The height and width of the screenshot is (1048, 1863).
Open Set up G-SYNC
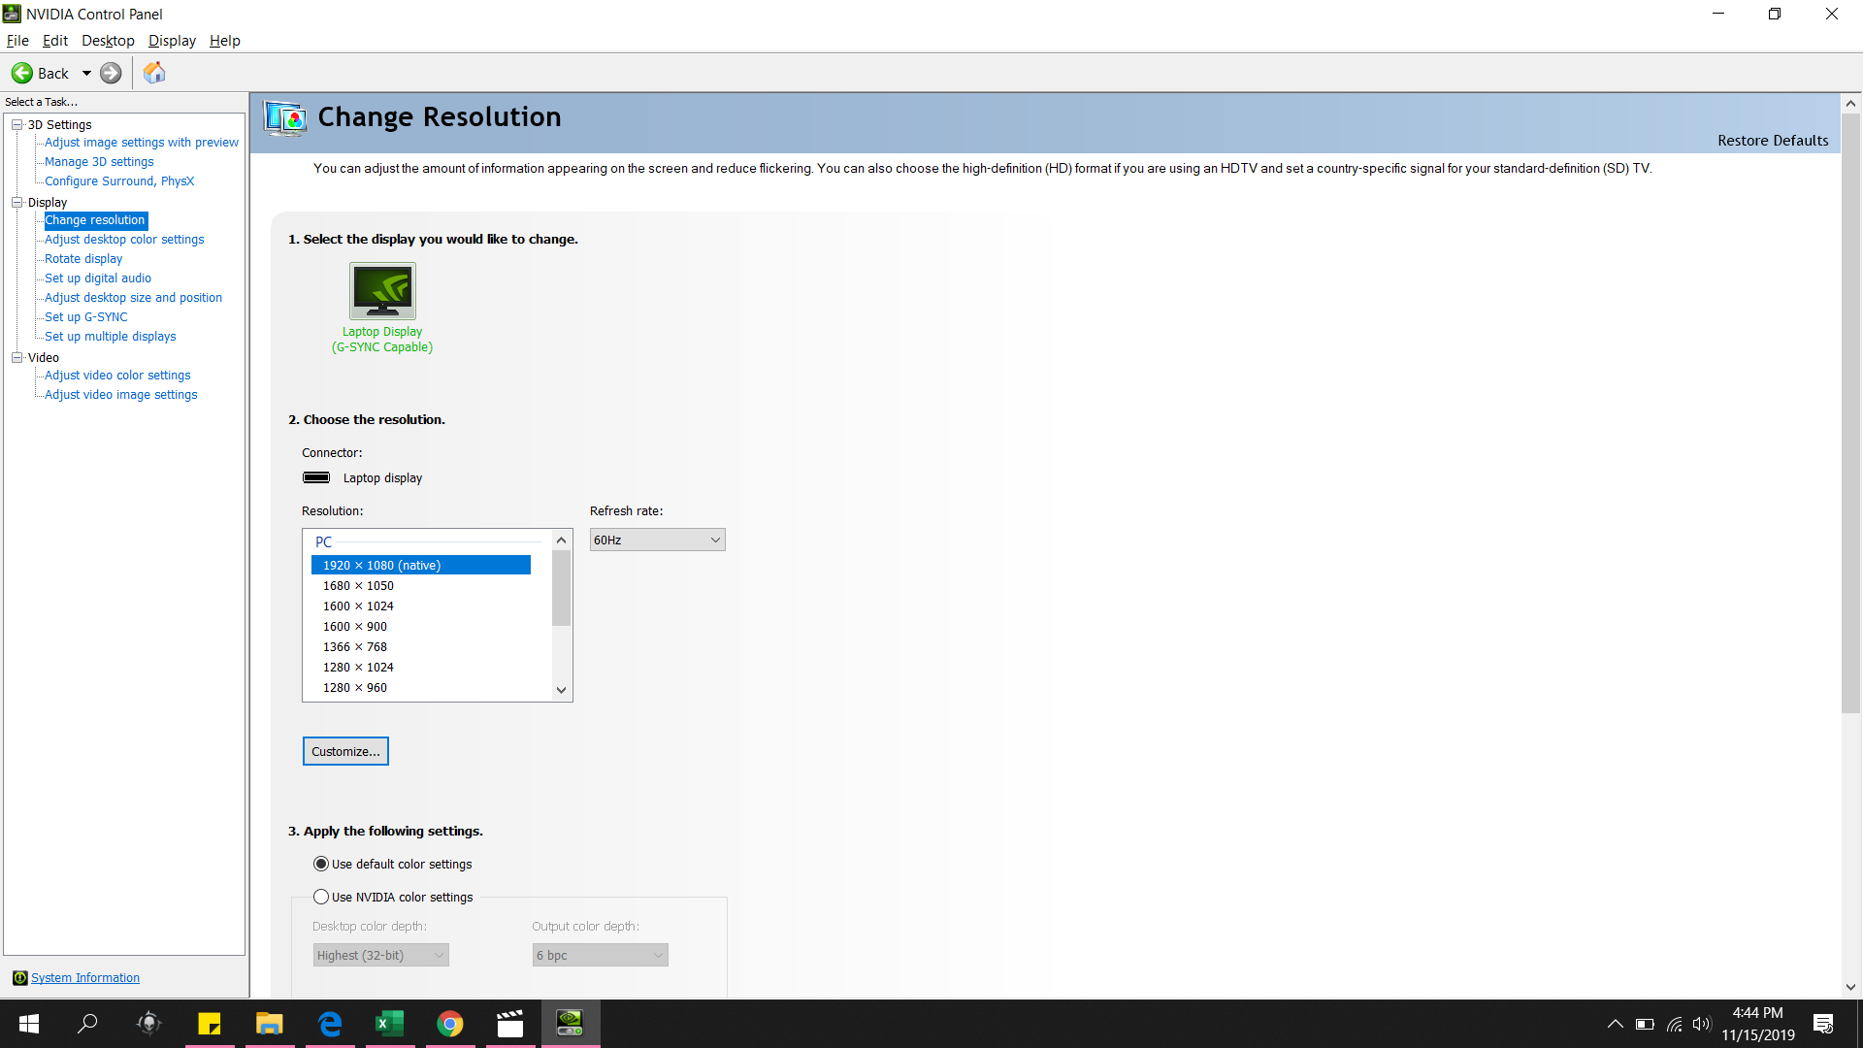86,317
